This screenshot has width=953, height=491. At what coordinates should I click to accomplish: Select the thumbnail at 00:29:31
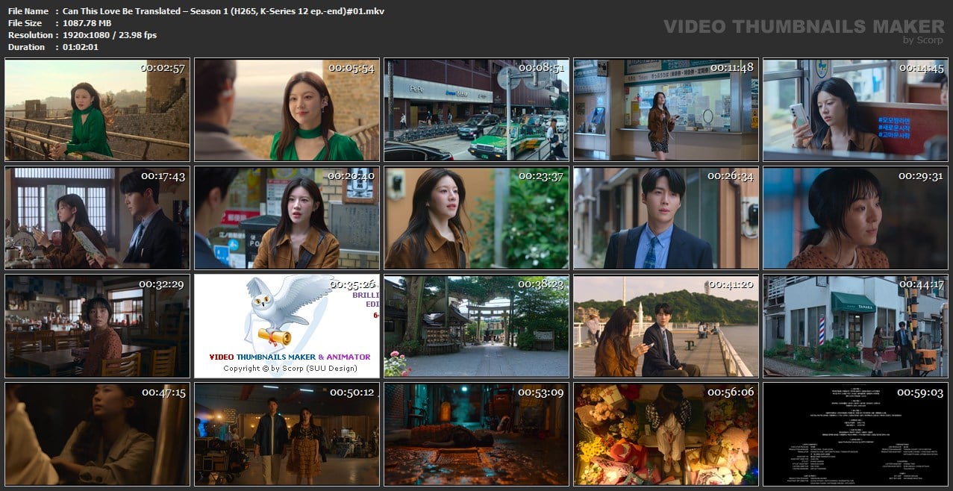pos(855,218)
